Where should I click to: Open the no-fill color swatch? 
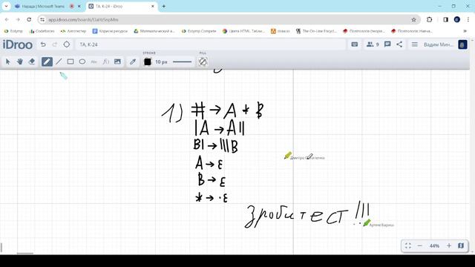tap(203, 62)
